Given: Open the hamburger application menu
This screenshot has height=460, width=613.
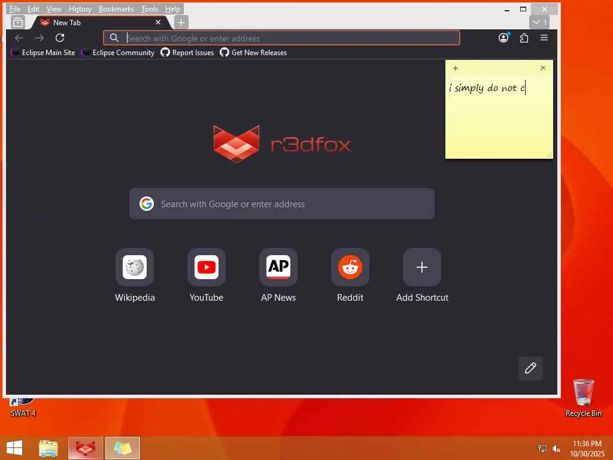Looking at the screenshot, I should tap(544, 38).
